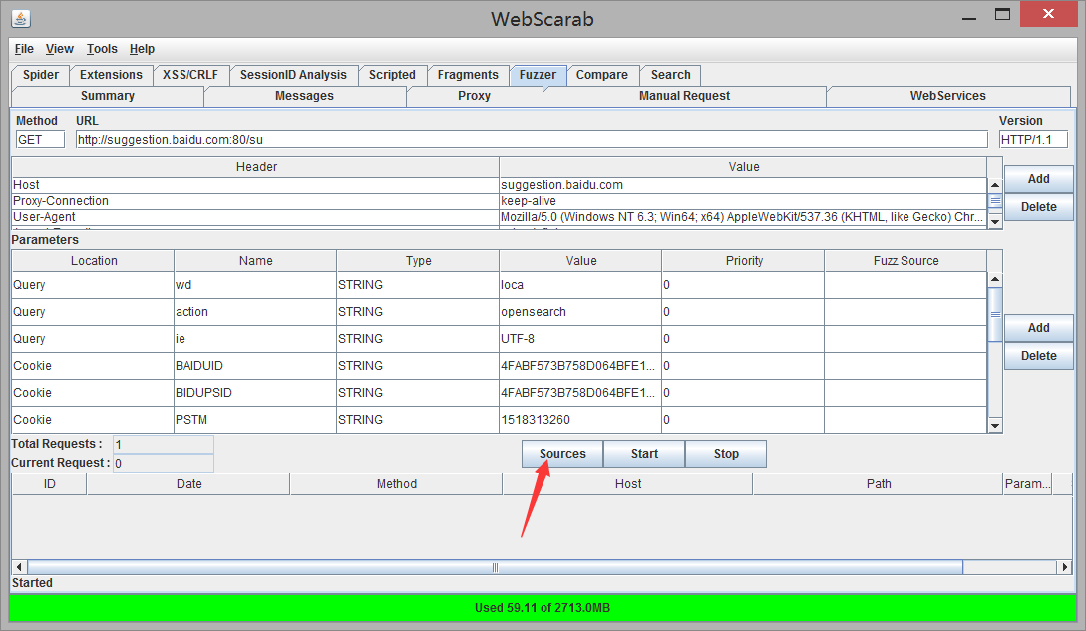Select the BIDUPSID cookie name cell
Screen dimensions: 1086x631
click(255, 393)
